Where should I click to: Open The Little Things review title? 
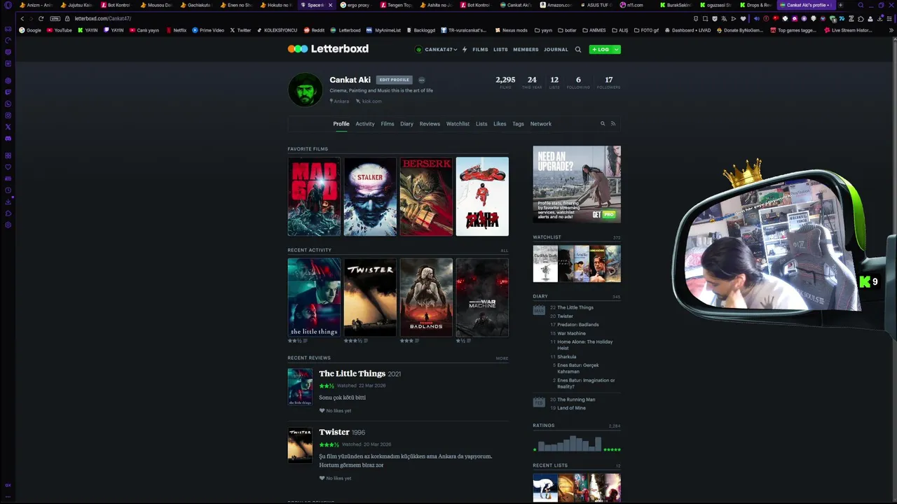(x=352, y=374)
